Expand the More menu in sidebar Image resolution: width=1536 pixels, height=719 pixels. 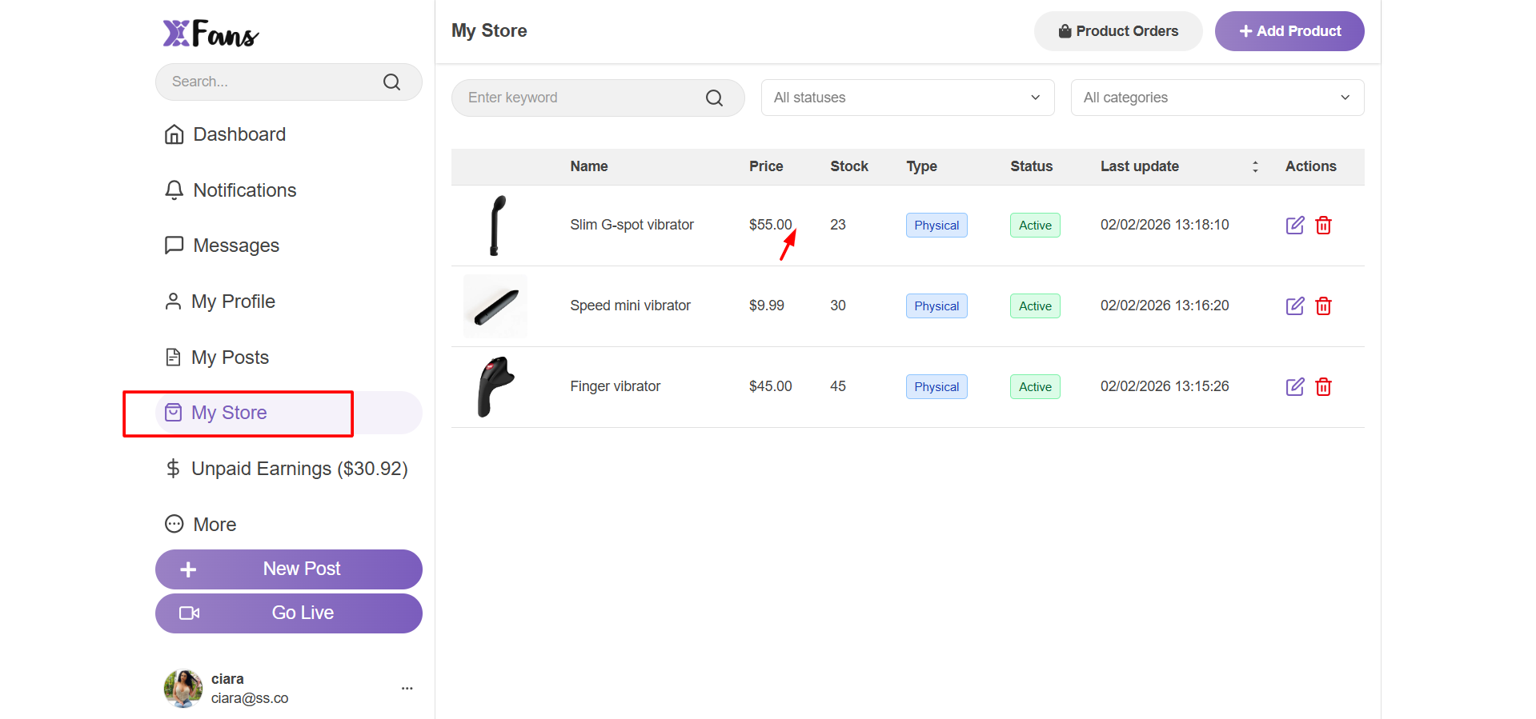click(x=214, y=525)
